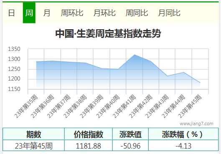Image resolution: width=221 pixels, height=154 pixels.
Task: Click the 23年第45周 data point at line end
Action: 200,83
